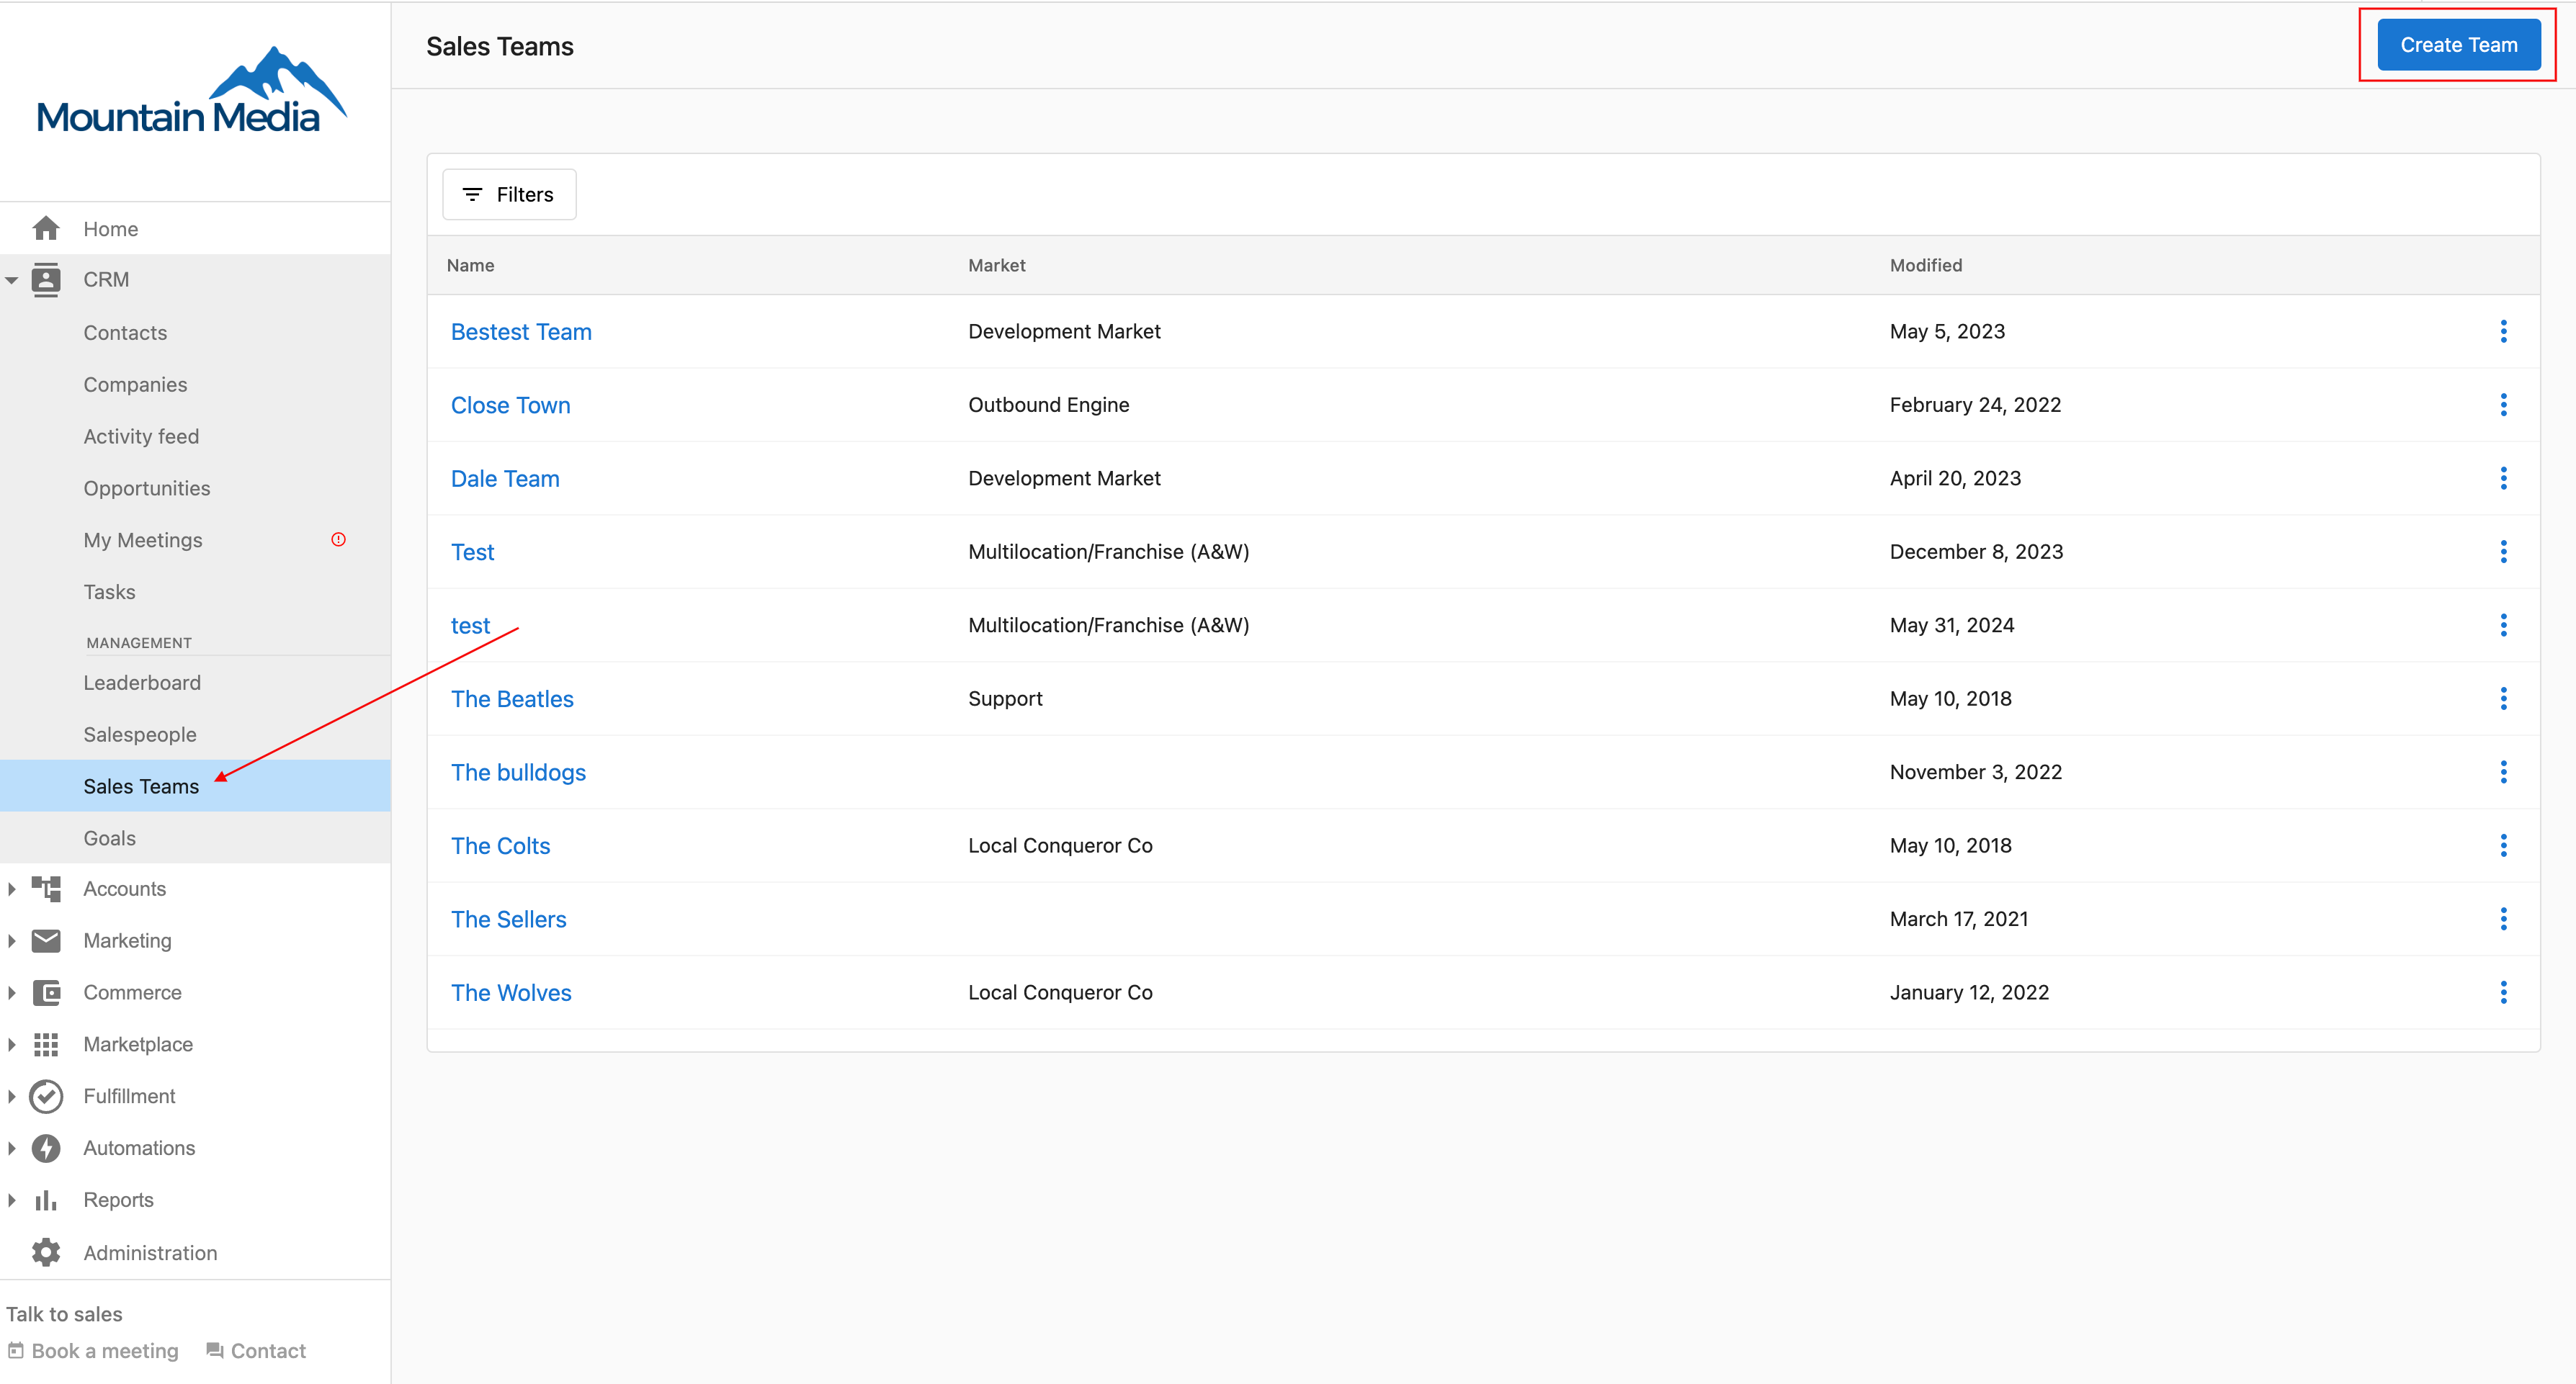This screenshot has height=1384, width=2576.
Task: Expand the Reports section
Action: 12,1199
